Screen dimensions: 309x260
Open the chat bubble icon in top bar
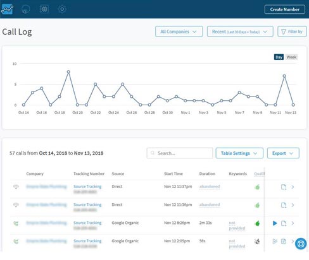26,9
